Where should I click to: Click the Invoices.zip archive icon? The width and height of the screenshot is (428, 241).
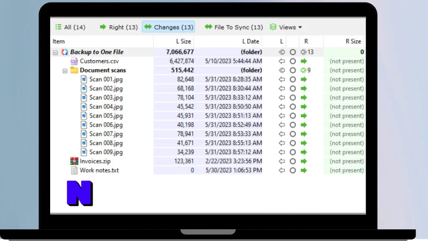[x=74, y=161]
